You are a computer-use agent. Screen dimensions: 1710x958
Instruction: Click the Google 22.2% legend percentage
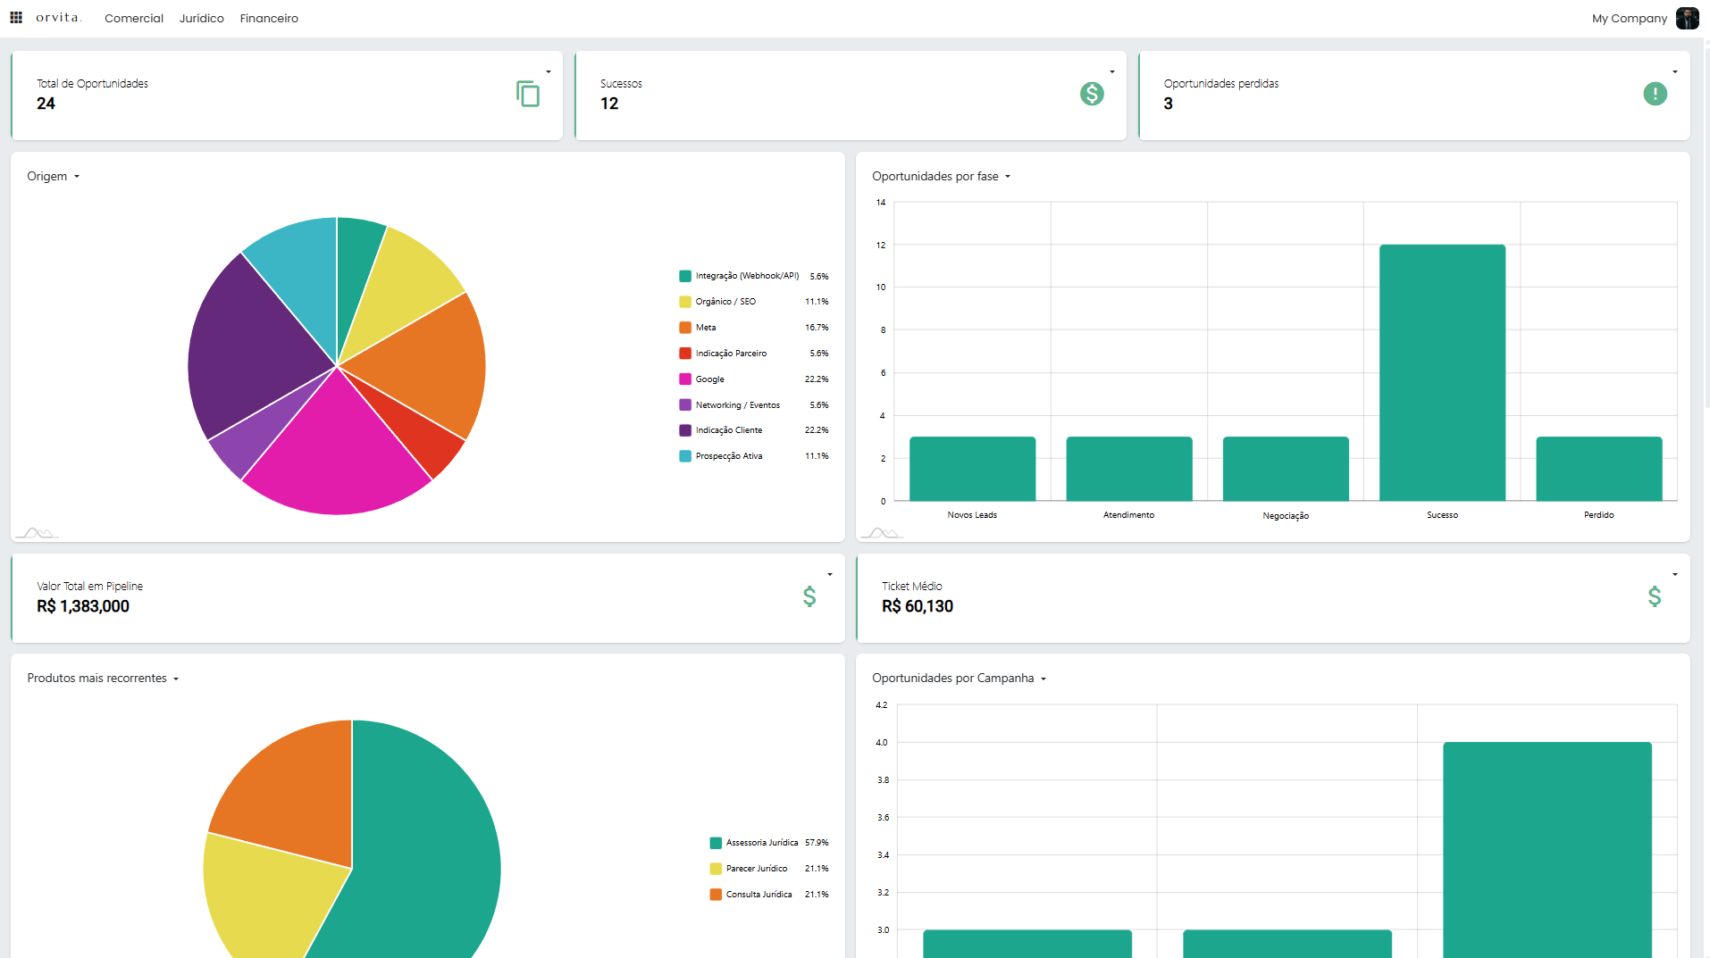tap(817, 379)
